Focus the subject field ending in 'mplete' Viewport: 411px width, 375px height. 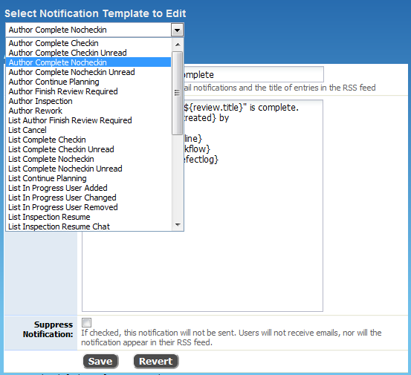click(253, 74)
